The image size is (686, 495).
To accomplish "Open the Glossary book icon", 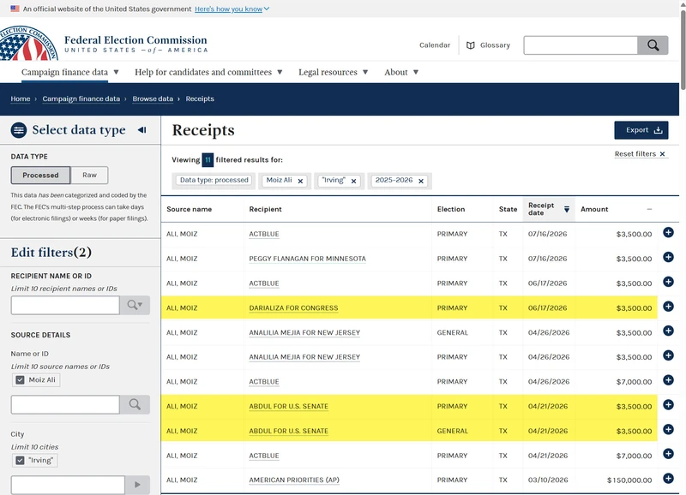I will click(470, 45).
